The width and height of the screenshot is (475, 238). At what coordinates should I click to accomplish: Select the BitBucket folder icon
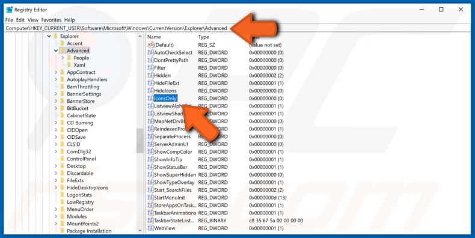(62, 108)
